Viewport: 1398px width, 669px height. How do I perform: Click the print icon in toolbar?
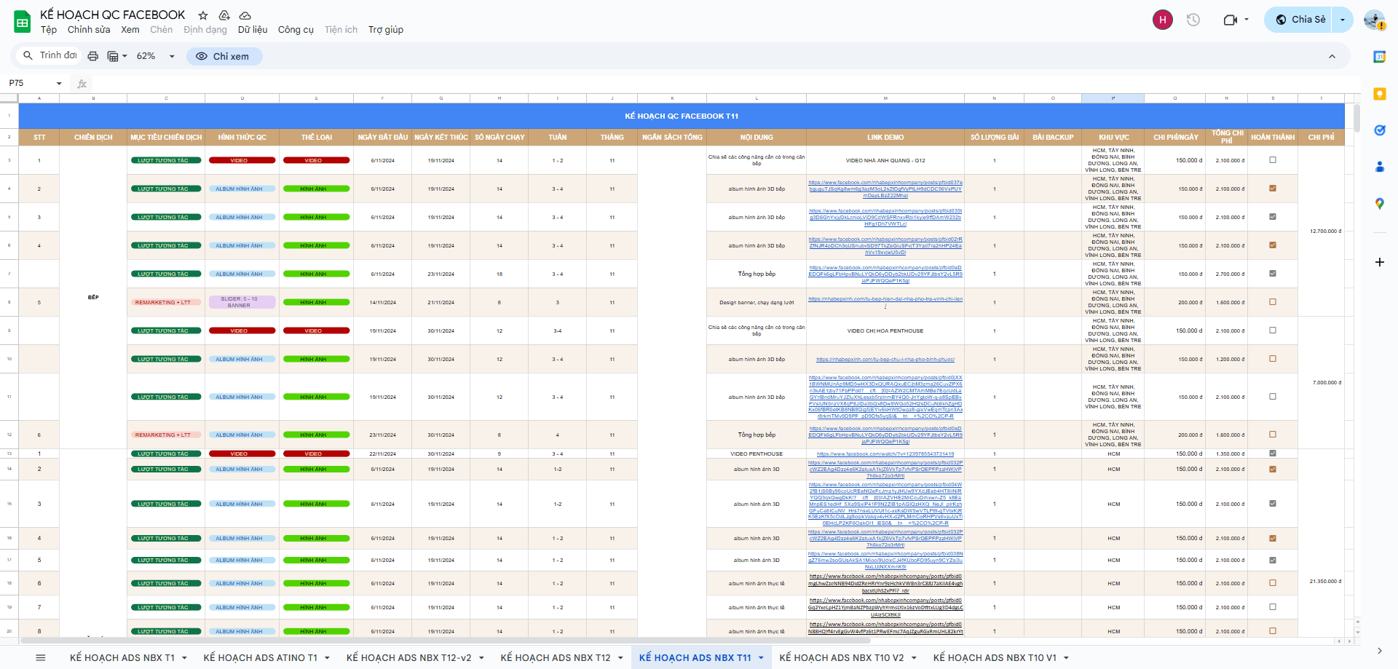point(92,56)
